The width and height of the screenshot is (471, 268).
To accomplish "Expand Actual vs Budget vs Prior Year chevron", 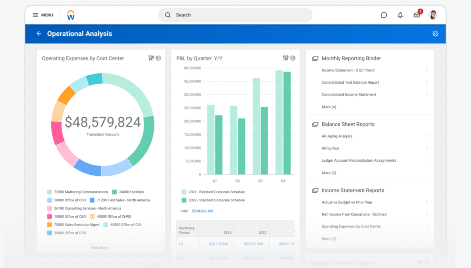I will point(427,202).
